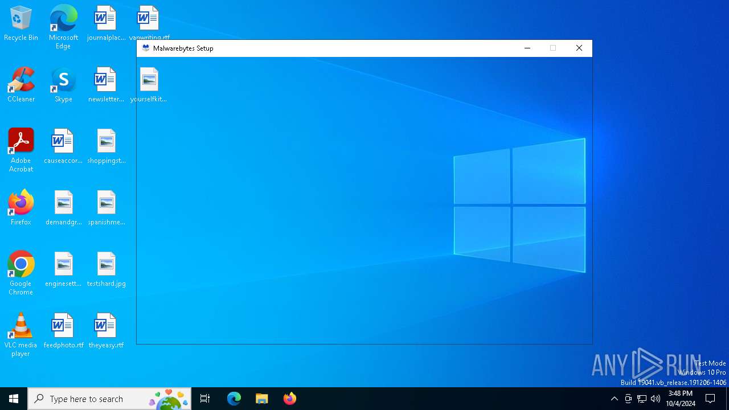Select the spanishme... image file icon
The image size is (729, 410).
click(x=106, y=208)
